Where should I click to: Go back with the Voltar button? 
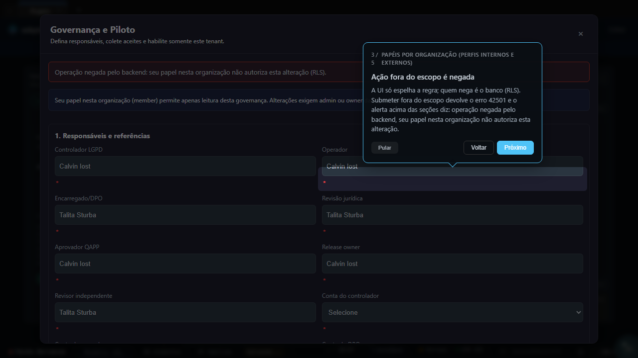click(x=478, y=148)
